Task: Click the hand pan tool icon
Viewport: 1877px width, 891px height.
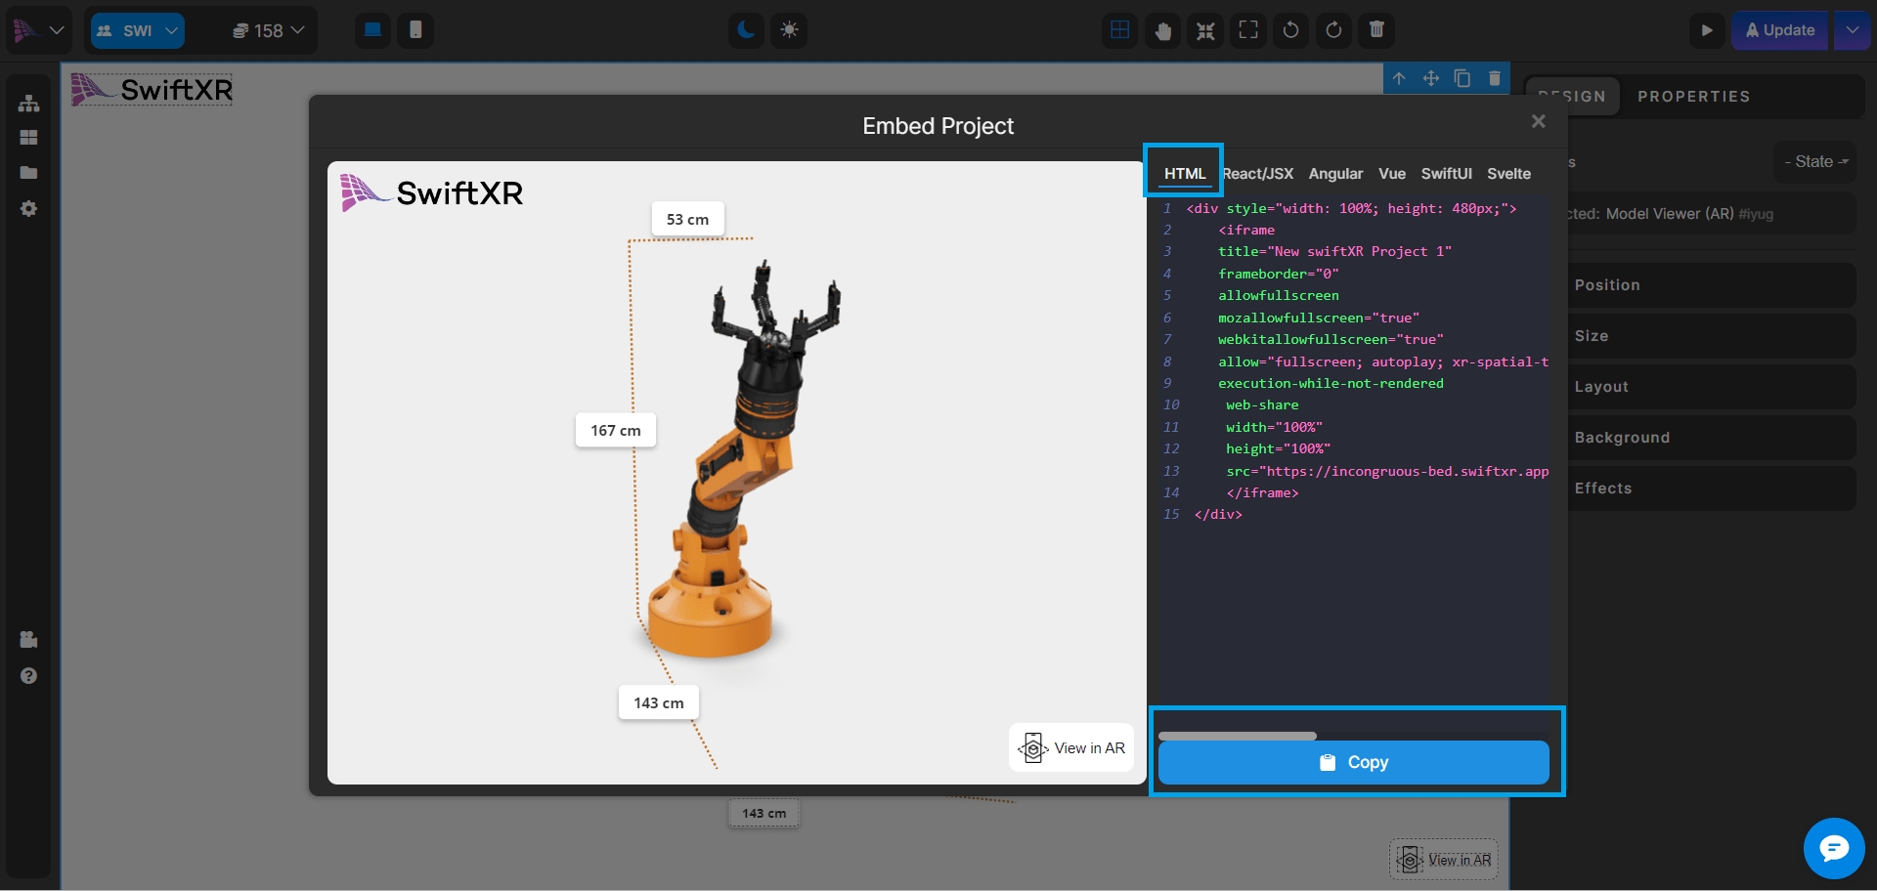Action: click(x=1162, y=30)
